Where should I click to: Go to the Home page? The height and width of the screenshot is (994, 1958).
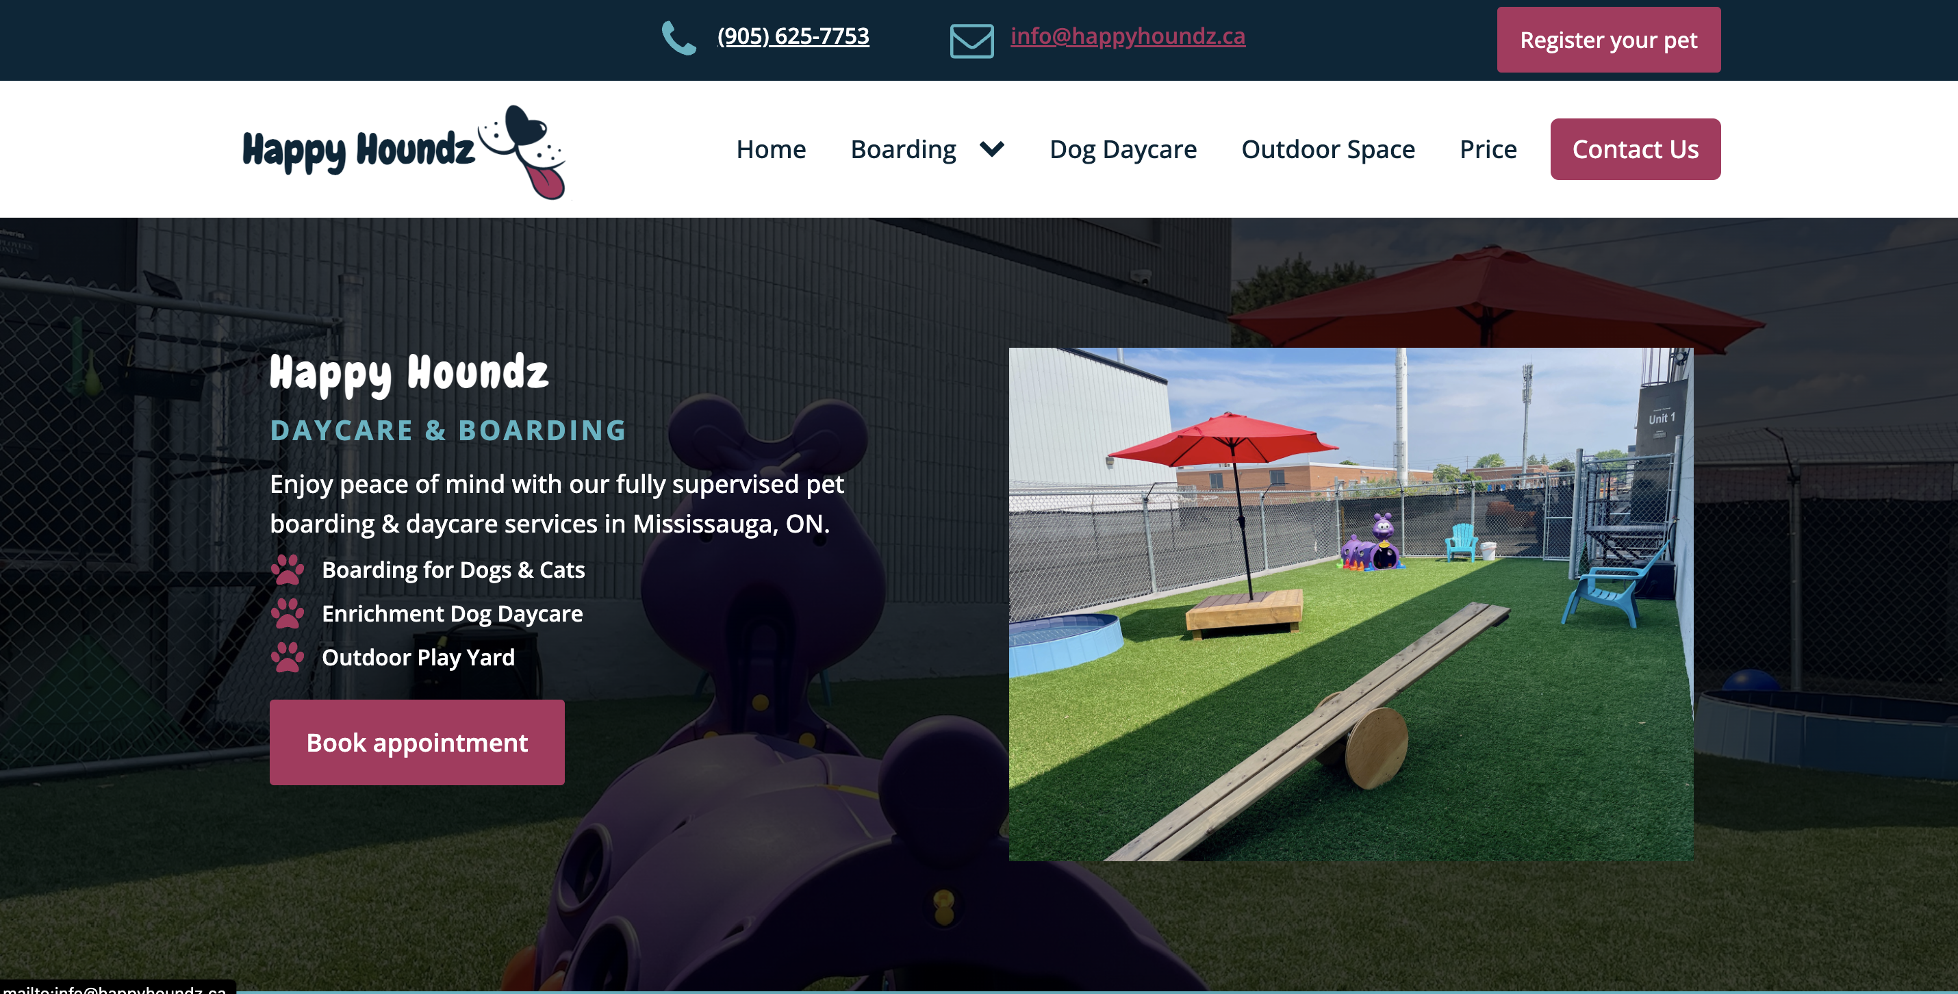point(771,149)
